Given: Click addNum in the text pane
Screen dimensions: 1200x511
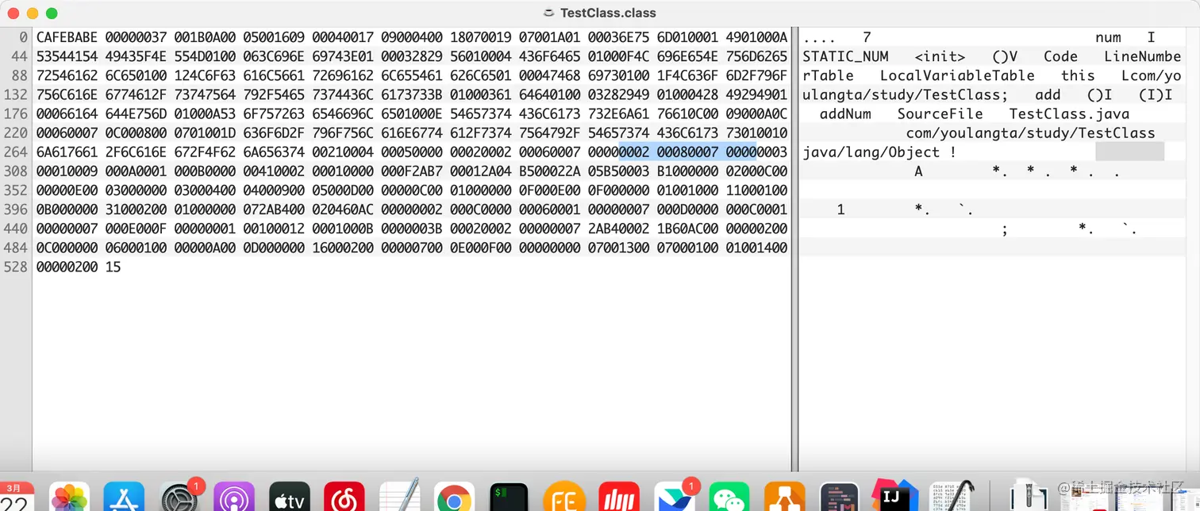Looking at the screenshot, I should point(845,113).
